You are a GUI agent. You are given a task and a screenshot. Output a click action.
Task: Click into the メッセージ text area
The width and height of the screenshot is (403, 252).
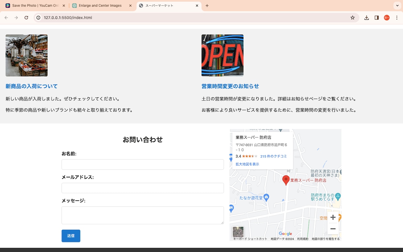143,215
